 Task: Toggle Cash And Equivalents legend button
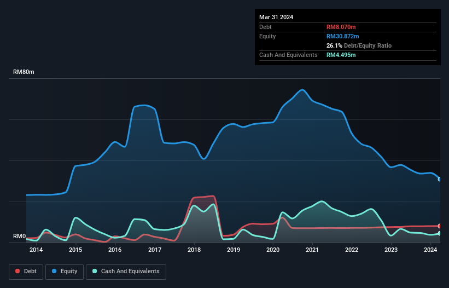pyautogui.click(x=126, y=272)
